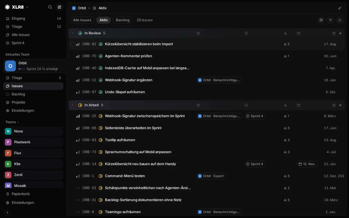
Task: Open Projekte under Orbit team
Action: [33, 102]
